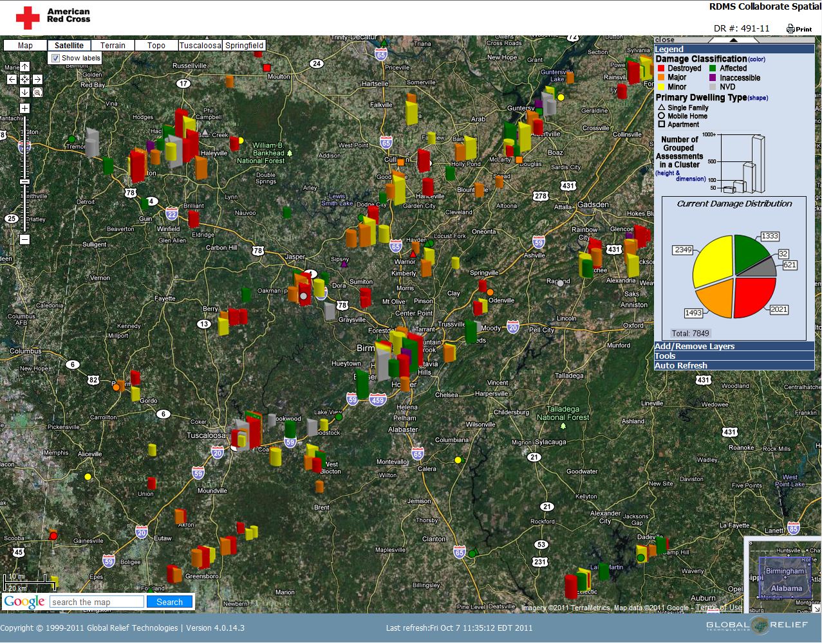Zoom in with the plus button
822x643 pixels.
click(x=24, y=109)
